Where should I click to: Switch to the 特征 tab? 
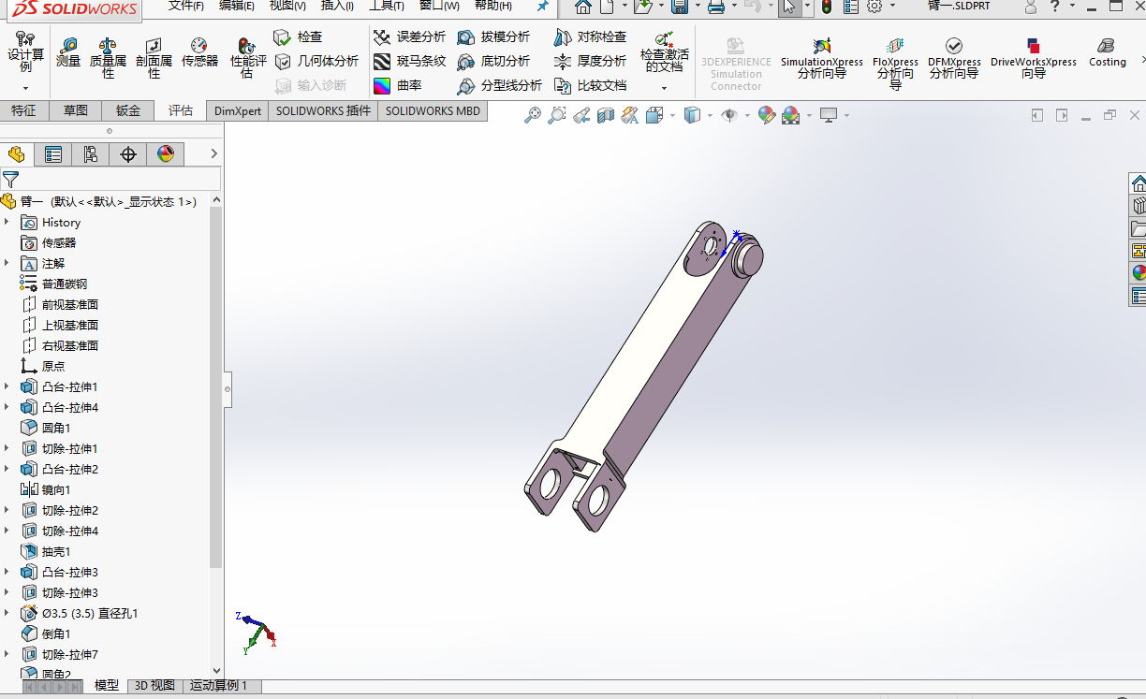pyautogui.click(x=24, y=110)
